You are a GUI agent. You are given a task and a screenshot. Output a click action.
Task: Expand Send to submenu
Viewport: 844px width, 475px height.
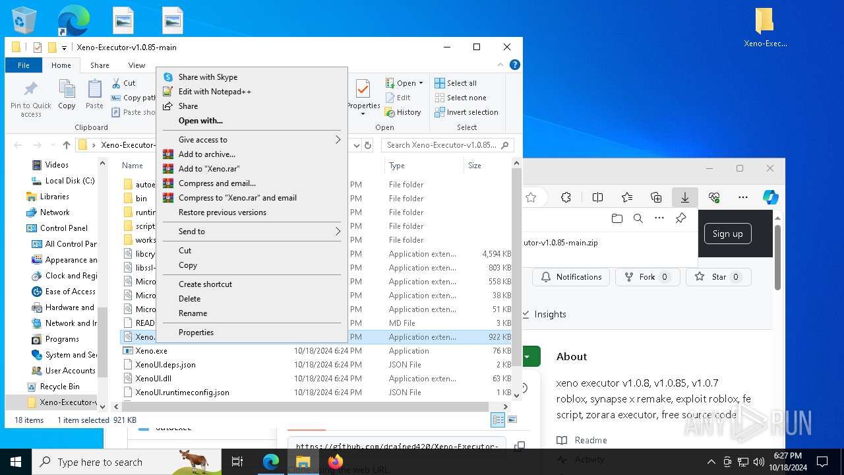coord(251,232)
